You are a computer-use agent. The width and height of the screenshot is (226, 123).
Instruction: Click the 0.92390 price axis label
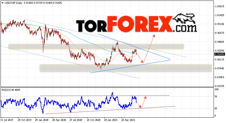coord(220,51)
